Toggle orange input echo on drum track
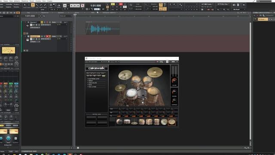The height and width of the screenshot is (155, 275). [50, 36]
